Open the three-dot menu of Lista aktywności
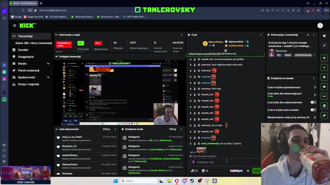This screenshot has height=185, width=330. click(115, 129)
